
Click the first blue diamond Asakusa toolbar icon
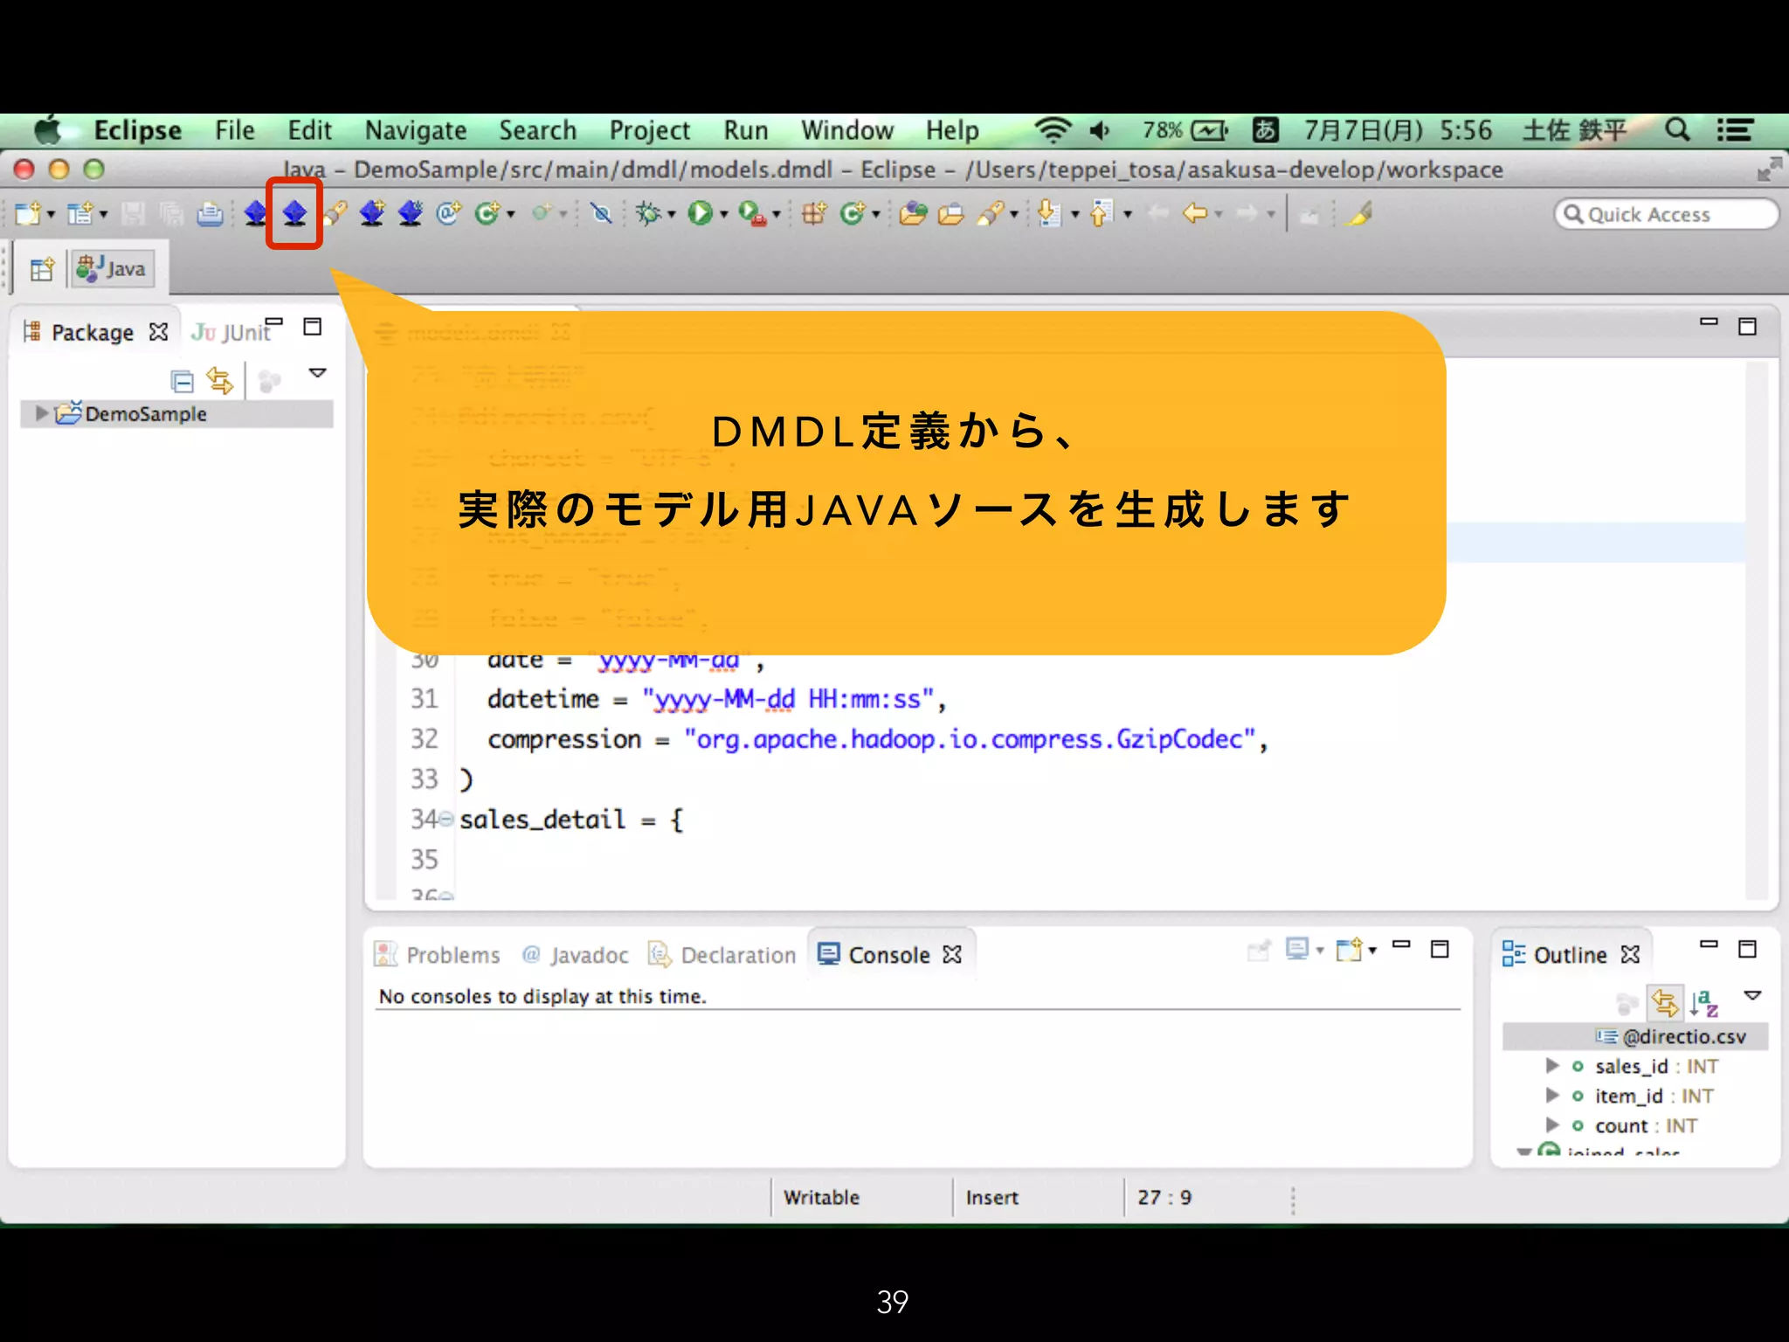tap(255, 213)
